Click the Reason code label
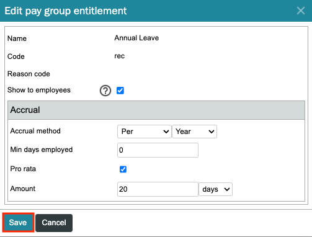This screenshot has width=312, height=237. (x=29, y=74)
